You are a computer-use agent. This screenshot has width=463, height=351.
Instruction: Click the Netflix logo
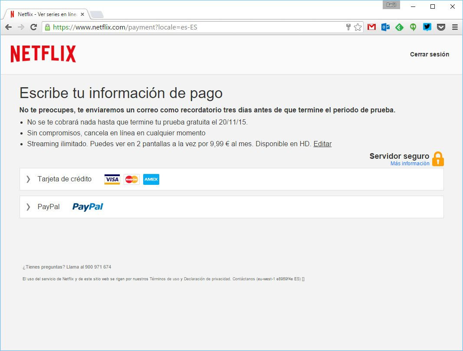(x=43, y=54)
